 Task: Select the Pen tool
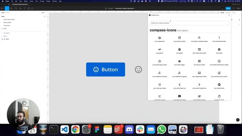pyautogui.click(x=20, y=8)
